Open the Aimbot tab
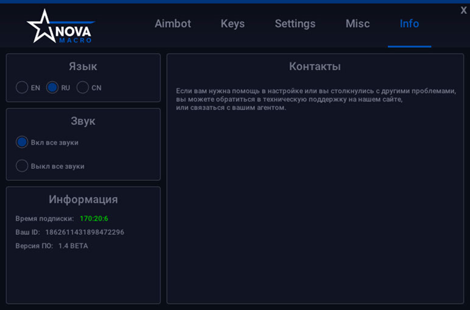This screenshot has height=310, width=470. [x=173, y=24]
